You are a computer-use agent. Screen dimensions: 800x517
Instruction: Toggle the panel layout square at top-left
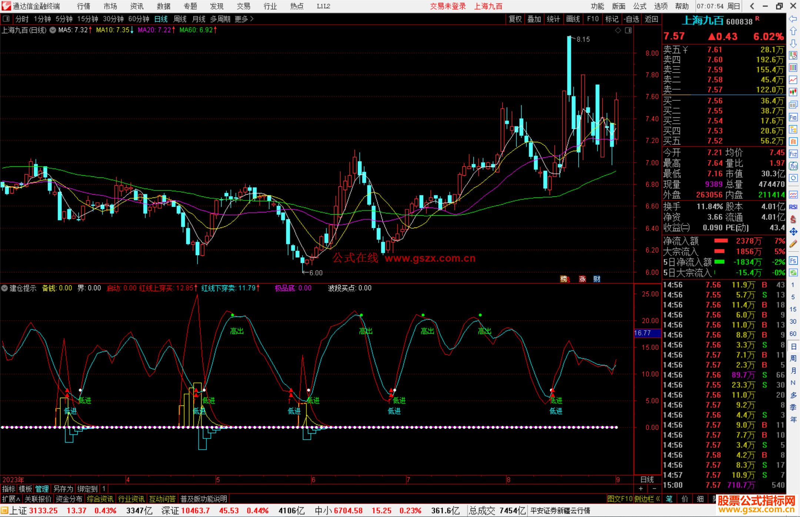tap(6, 19)
